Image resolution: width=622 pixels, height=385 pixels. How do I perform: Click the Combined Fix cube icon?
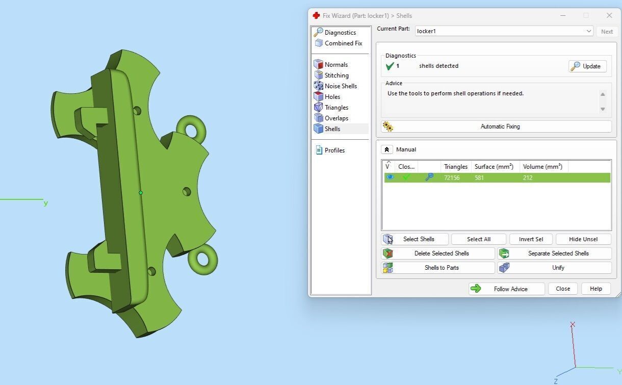point(319,43)
